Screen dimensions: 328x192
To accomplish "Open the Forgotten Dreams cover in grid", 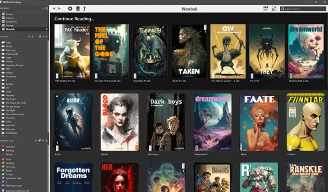I will [74, 177].
